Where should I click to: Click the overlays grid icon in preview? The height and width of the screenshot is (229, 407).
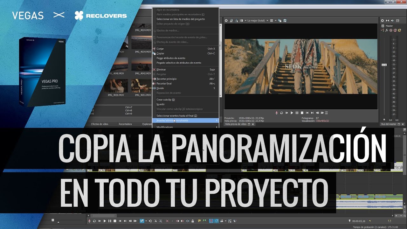pyautogui.click(x=271, y=21)
